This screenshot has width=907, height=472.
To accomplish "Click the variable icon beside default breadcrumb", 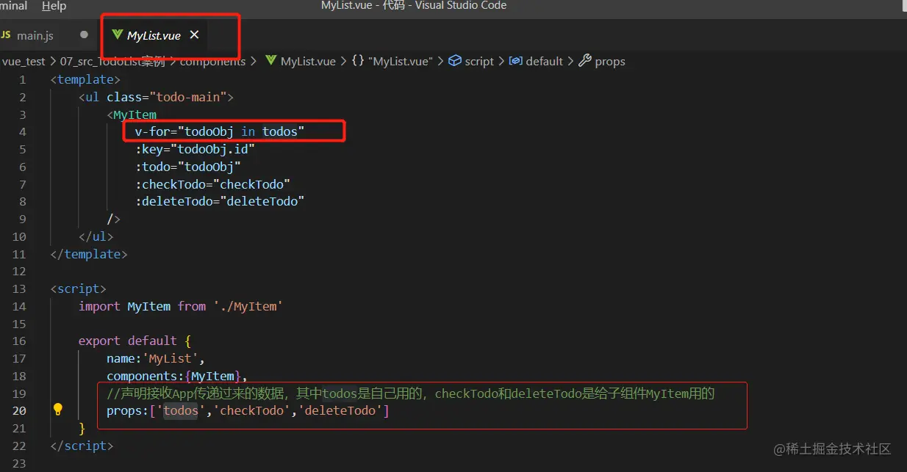I will 516,61.
